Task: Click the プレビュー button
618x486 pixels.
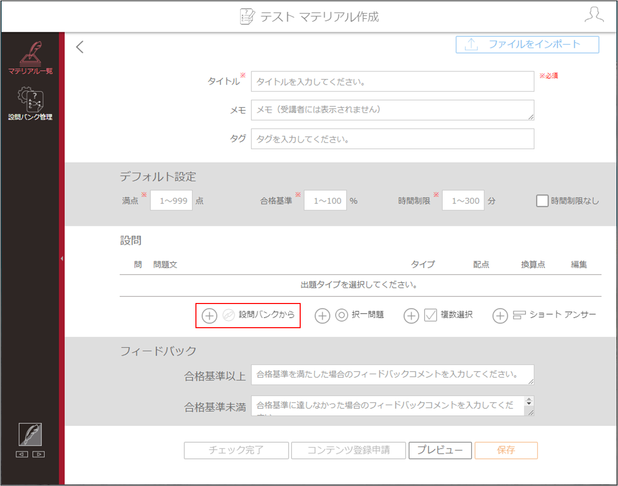Action: click(440, 450)
